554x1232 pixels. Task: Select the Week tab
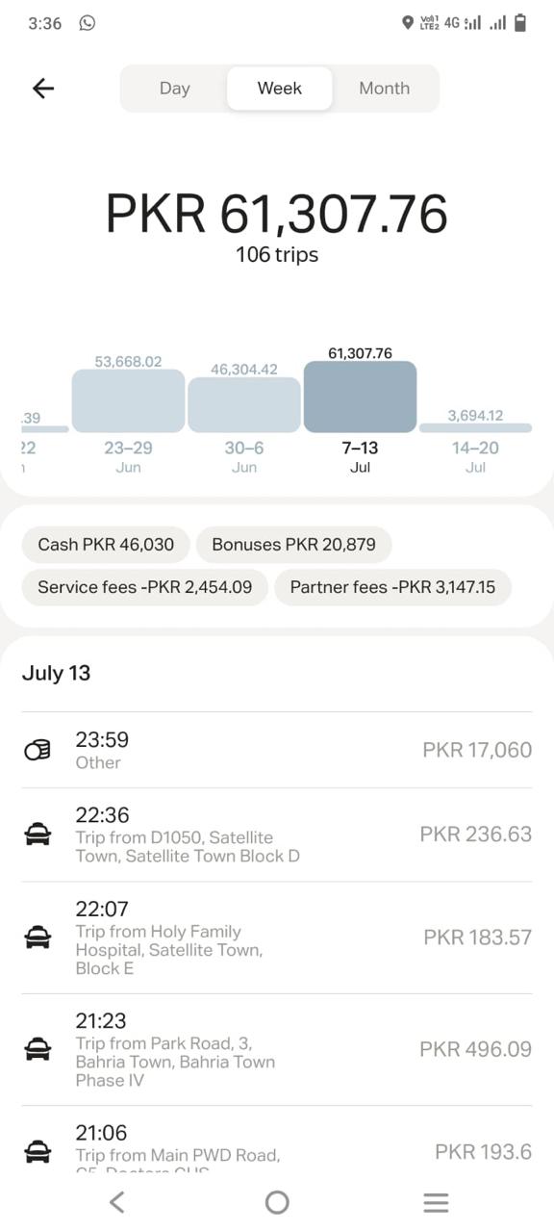(280, 89)
